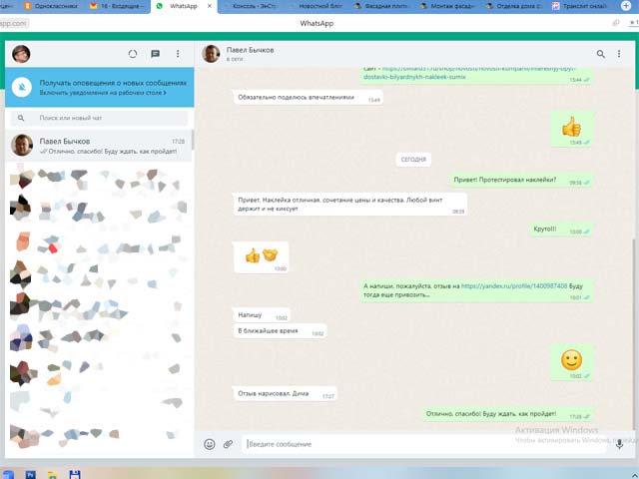The height and width of the screenshot is (479, 639).
Task: Click the chat search input field
Action: [x=99, y=118]
